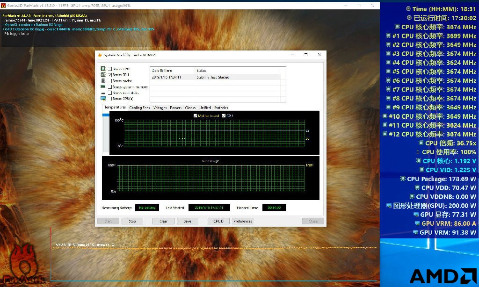This screenshot has height=287, width=479.
Task: Click the icon beside CPU VID
Action: point(422,170)
